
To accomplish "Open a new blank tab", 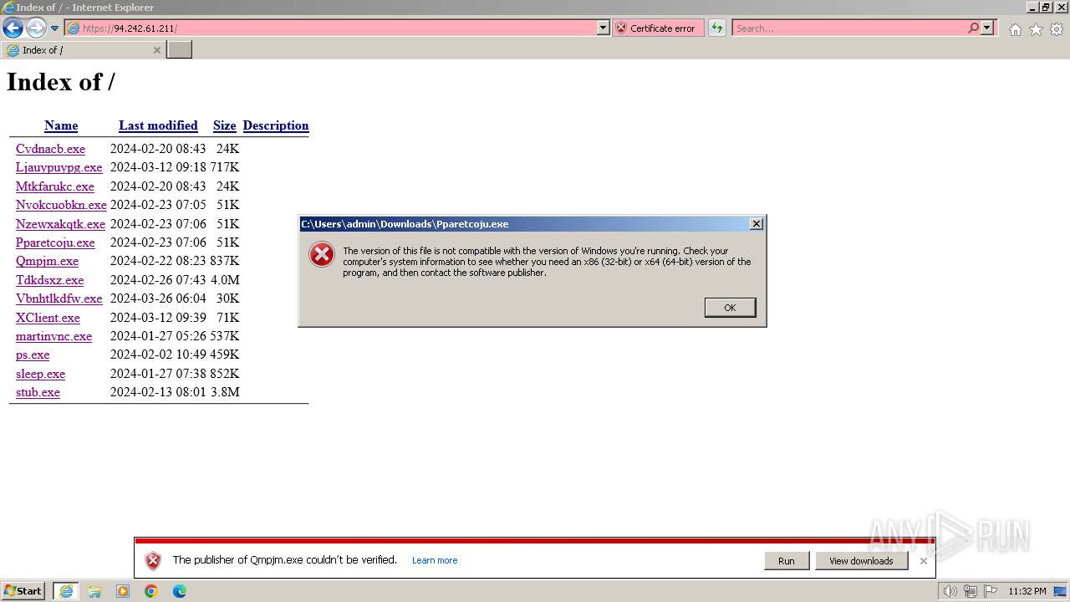I will 180,50.
